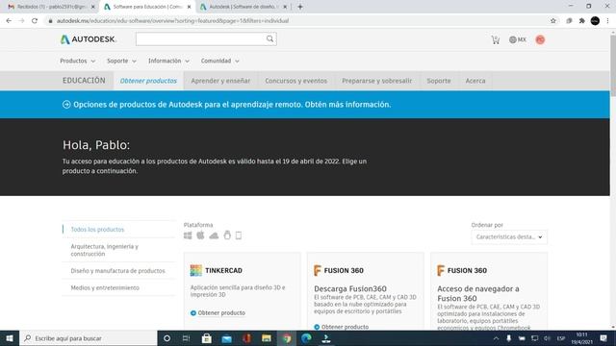Screen dimensions: 616x346
Task: Open the MX region selector
Action: [518, 39]
